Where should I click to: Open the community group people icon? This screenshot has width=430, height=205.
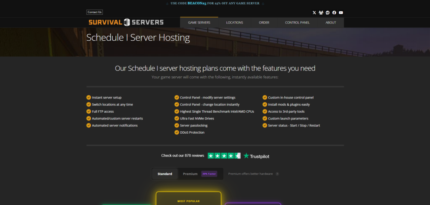click(x=321, y=13)
